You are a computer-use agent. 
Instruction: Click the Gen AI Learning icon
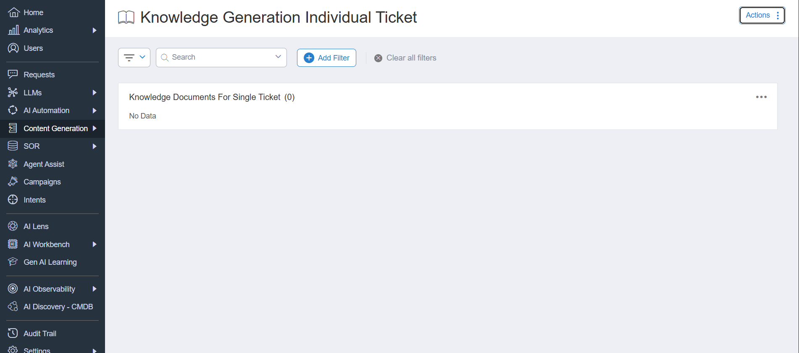pos(13,262)
